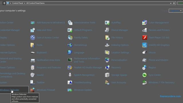183x103 pixels.
Task: Open Add features to Windows 8 icon
Action: (33, 23)
